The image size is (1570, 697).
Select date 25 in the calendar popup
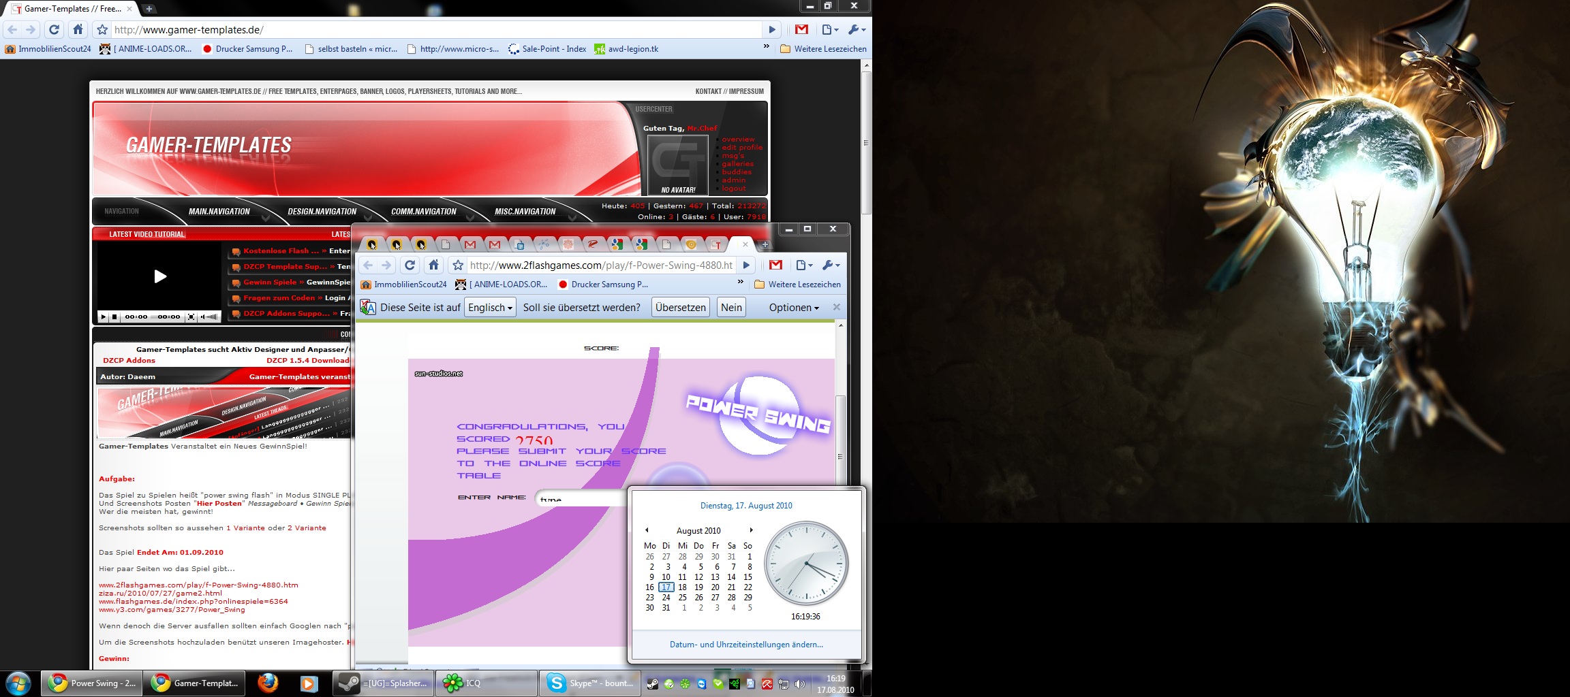coord(682,598)
